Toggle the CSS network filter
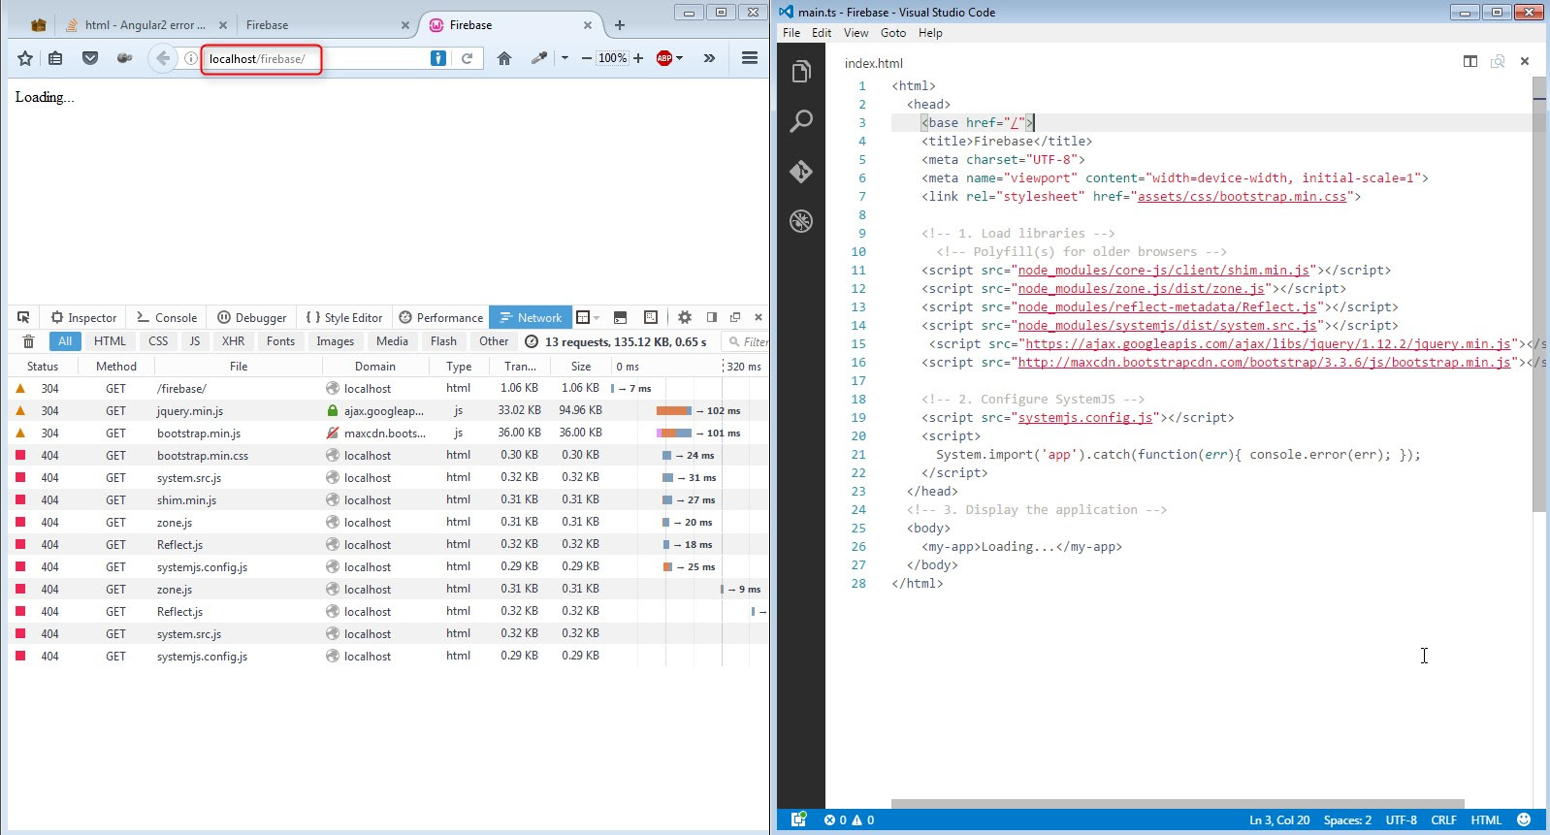Image resolution: width=1550 pixels, height=835 pixels. pos(158,341)
